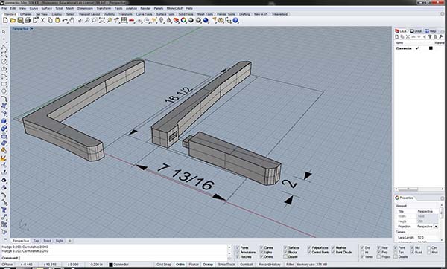447x269 pixels.
Task: Click the color wheel Properties icon
Action: point(183,20)
